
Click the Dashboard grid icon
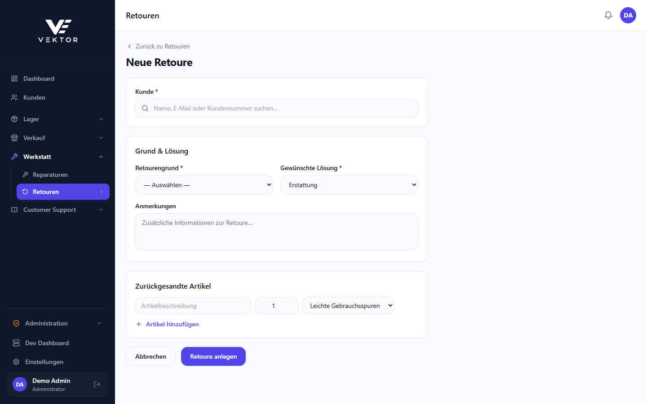coord(14,79)
